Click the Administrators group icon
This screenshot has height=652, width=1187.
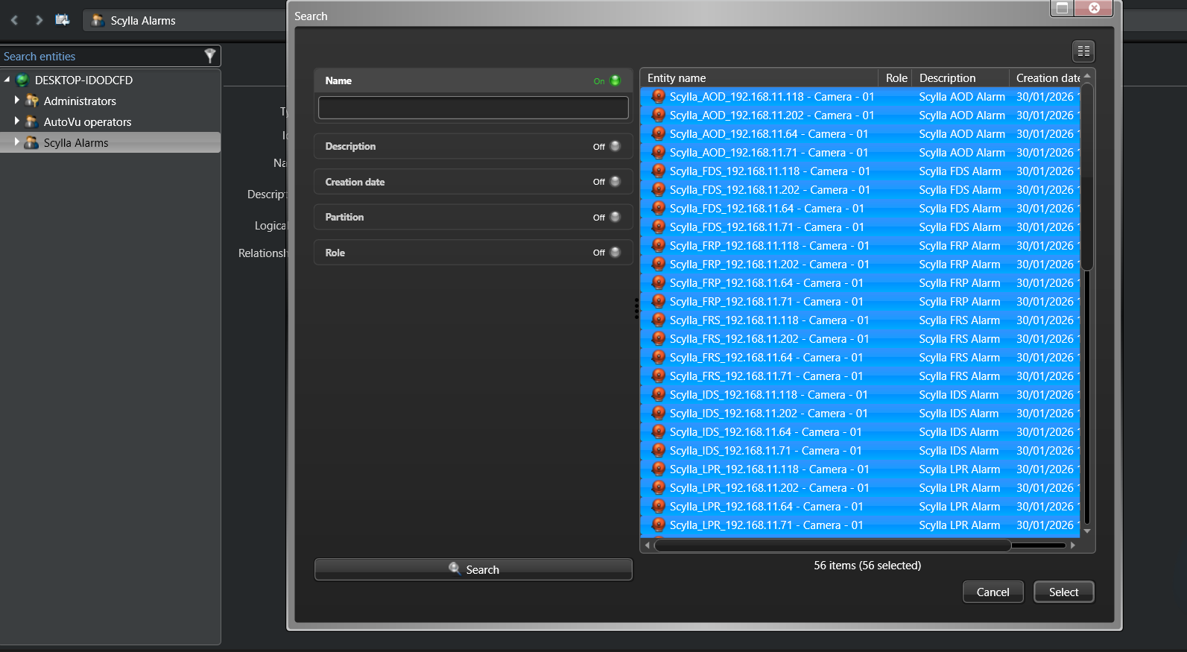coord(32,101)
